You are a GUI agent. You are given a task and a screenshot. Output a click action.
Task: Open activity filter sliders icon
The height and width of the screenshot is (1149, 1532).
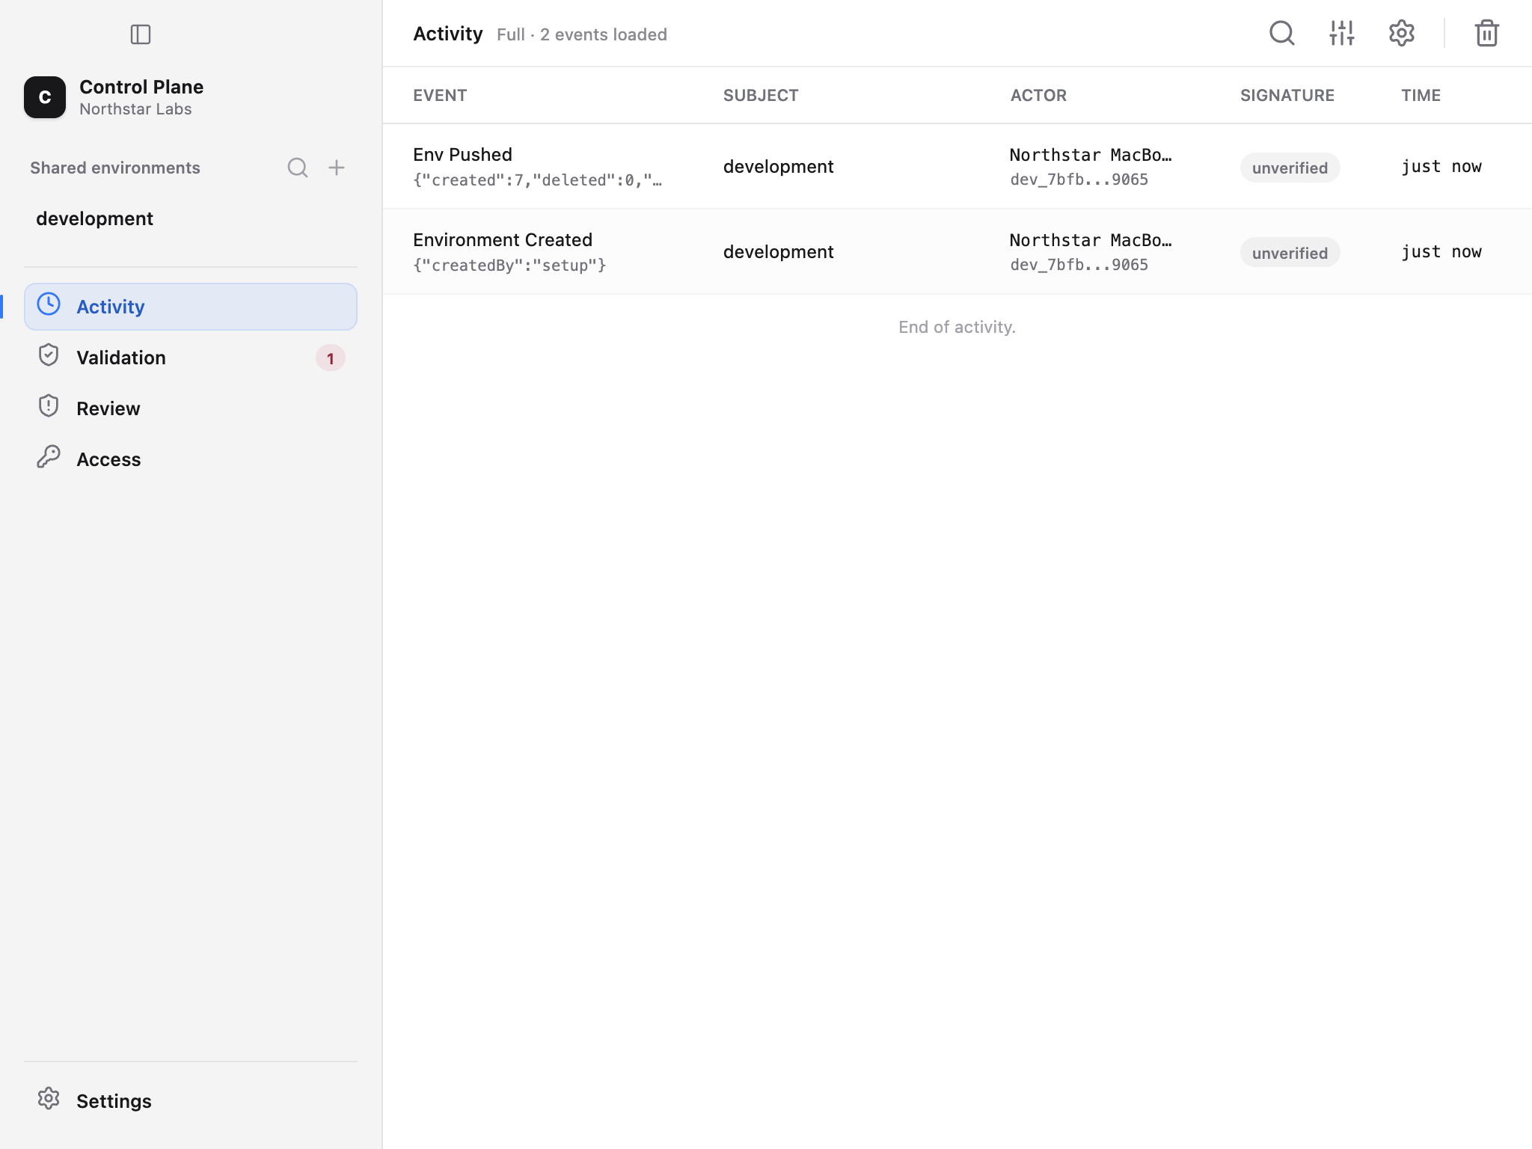1342,33
